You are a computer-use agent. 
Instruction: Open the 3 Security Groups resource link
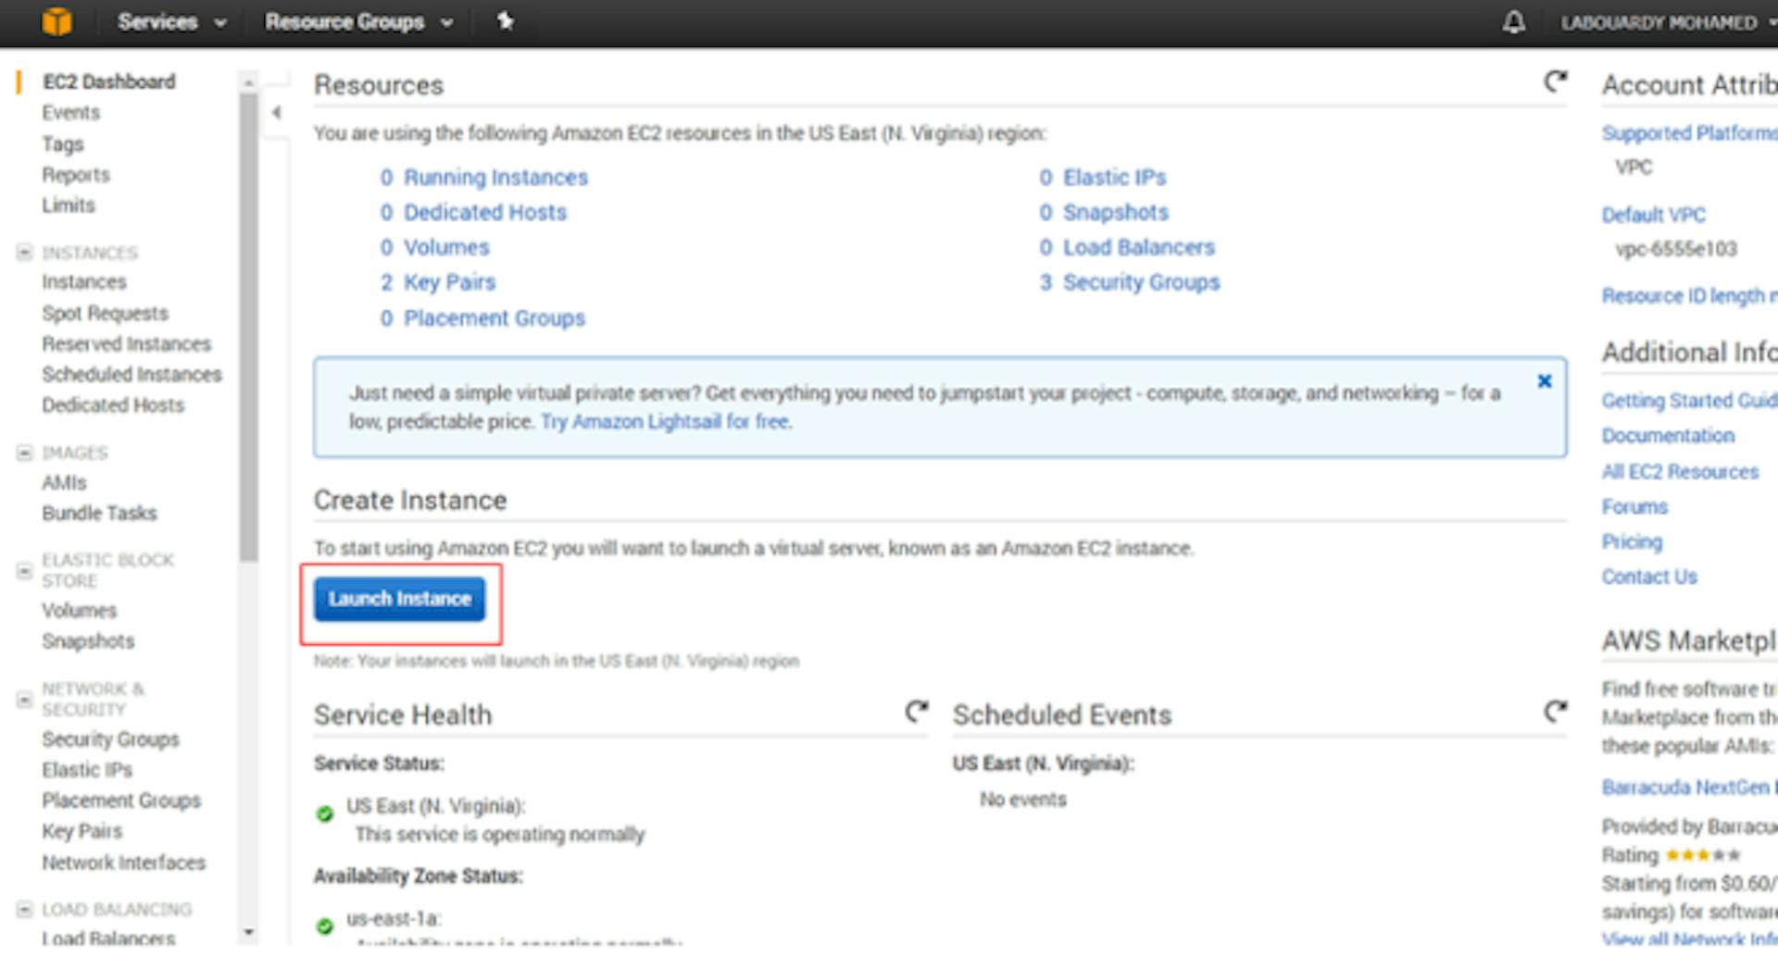[1129, 282]
